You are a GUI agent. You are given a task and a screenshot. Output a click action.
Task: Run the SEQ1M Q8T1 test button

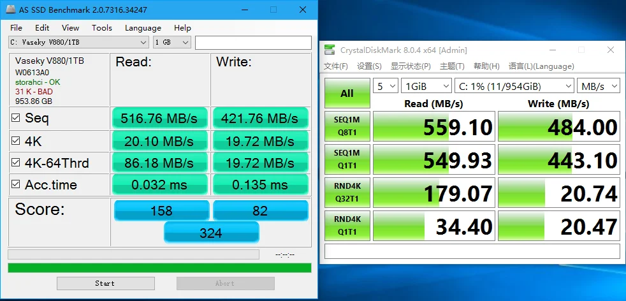(x=347, y=126)
